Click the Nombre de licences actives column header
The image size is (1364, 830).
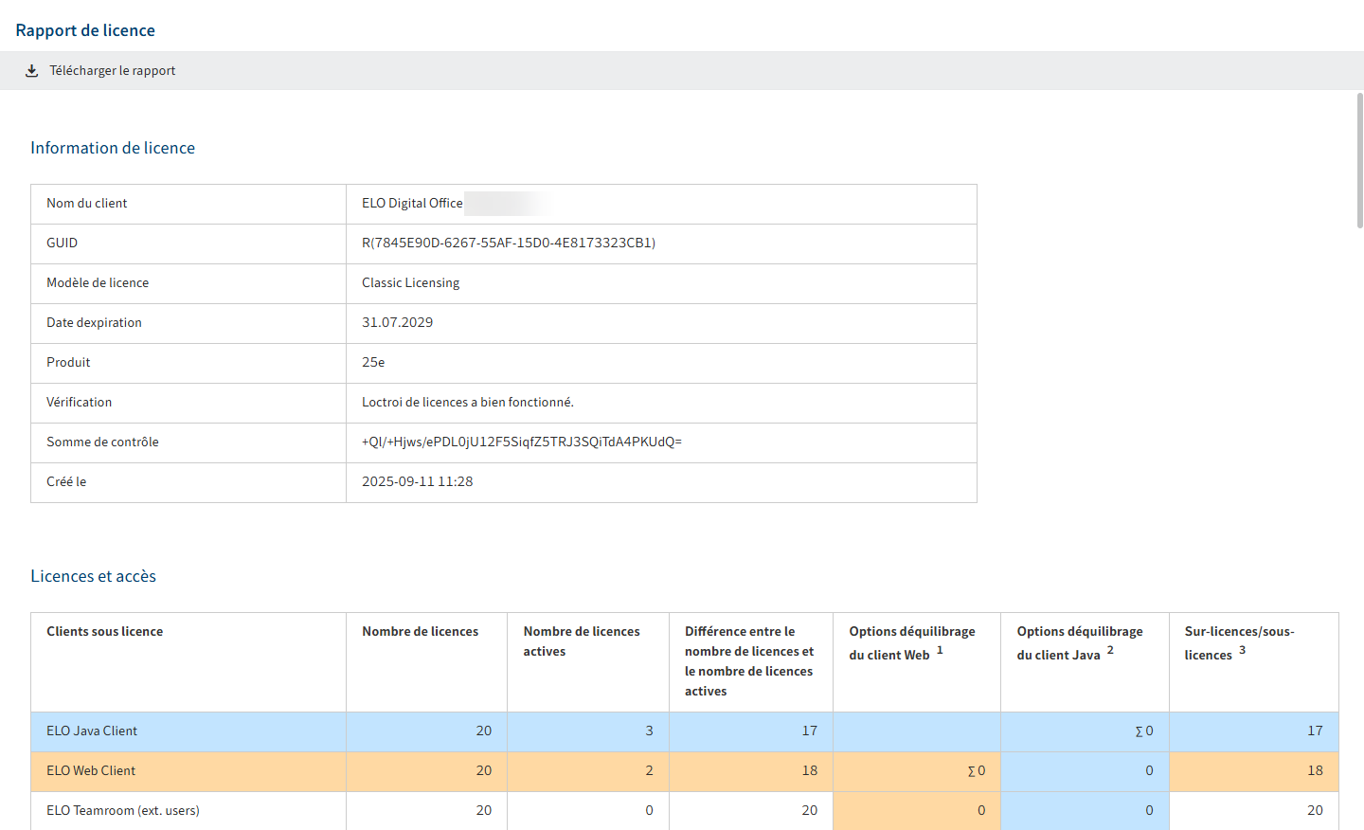(x=581, y=641)
